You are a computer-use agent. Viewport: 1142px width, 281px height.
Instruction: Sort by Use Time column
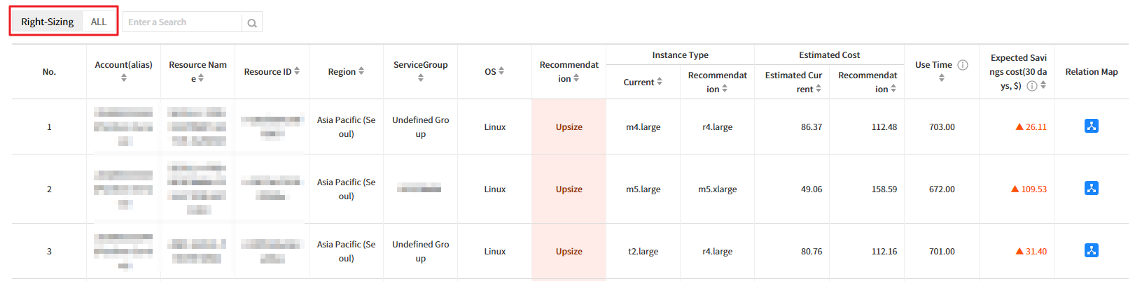click(x=942, y=78)
